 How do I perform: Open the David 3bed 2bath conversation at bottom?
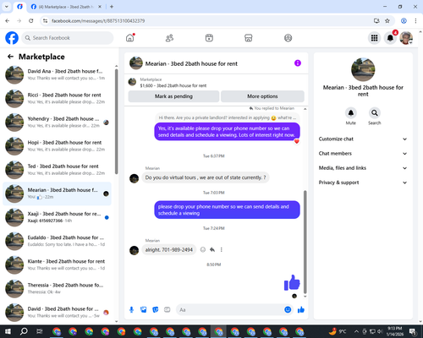(x=58, y=312)
